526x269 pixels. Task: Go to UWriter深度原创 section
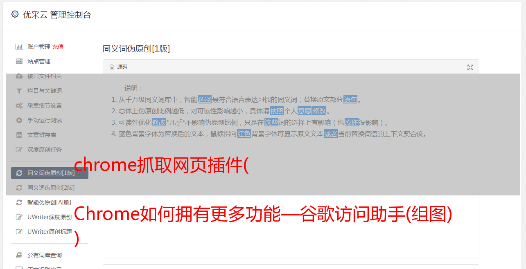50,217
